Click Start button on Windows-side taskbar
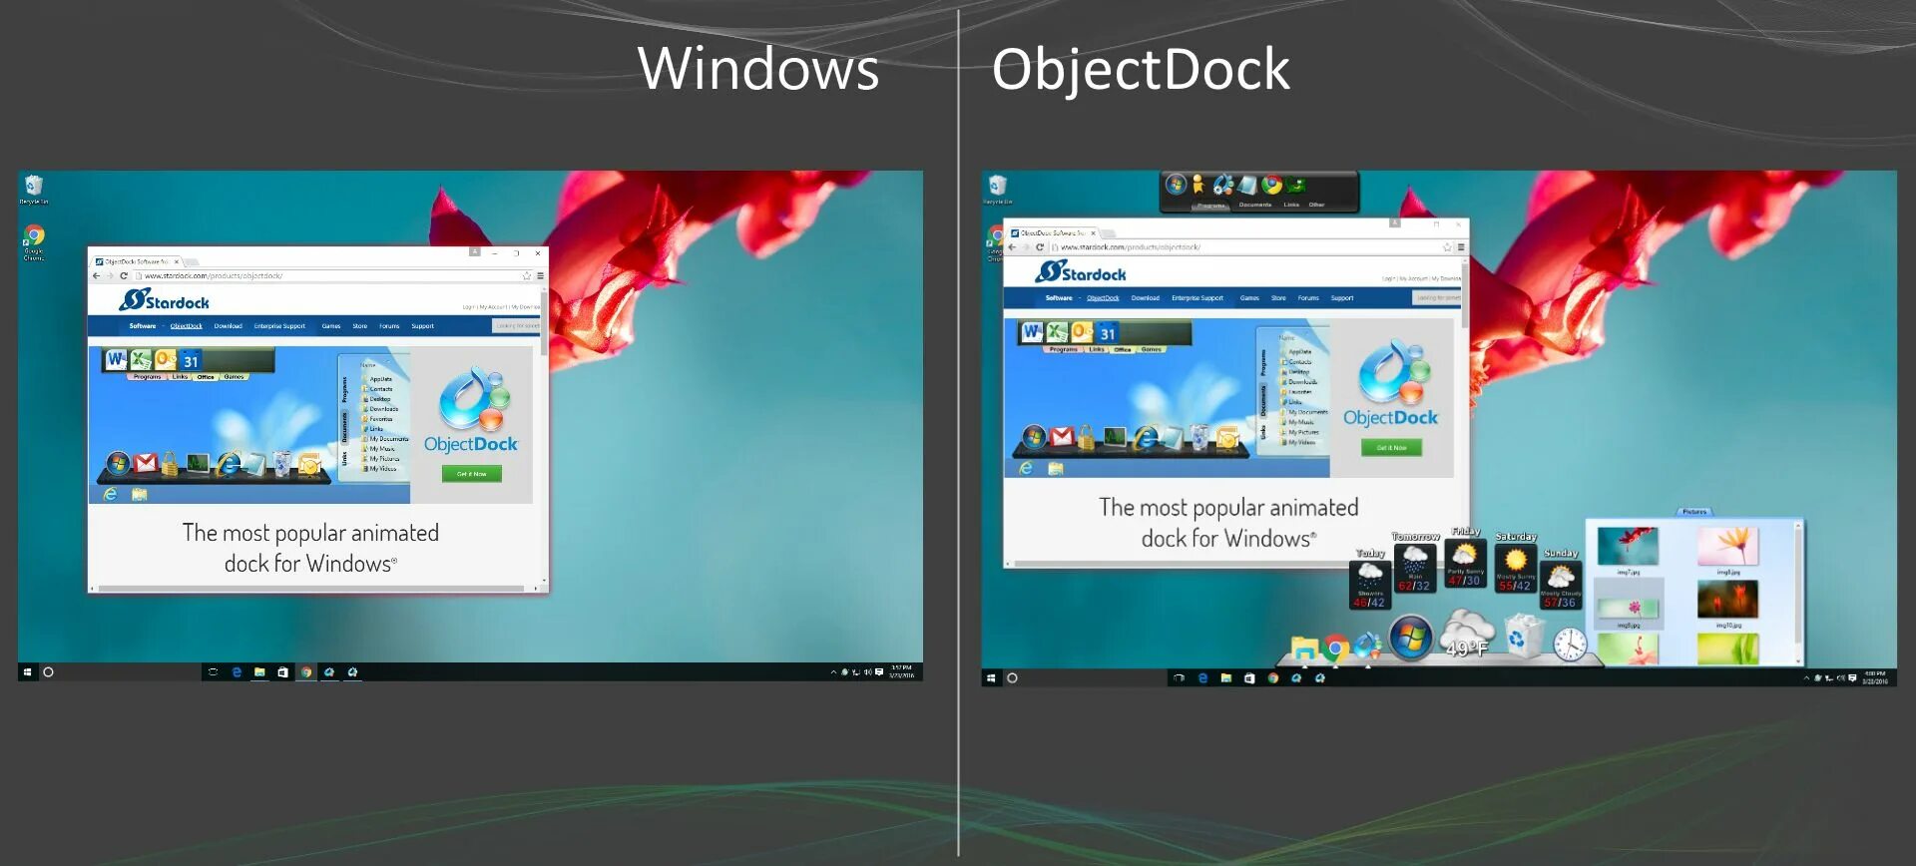 tap(28, 672)
